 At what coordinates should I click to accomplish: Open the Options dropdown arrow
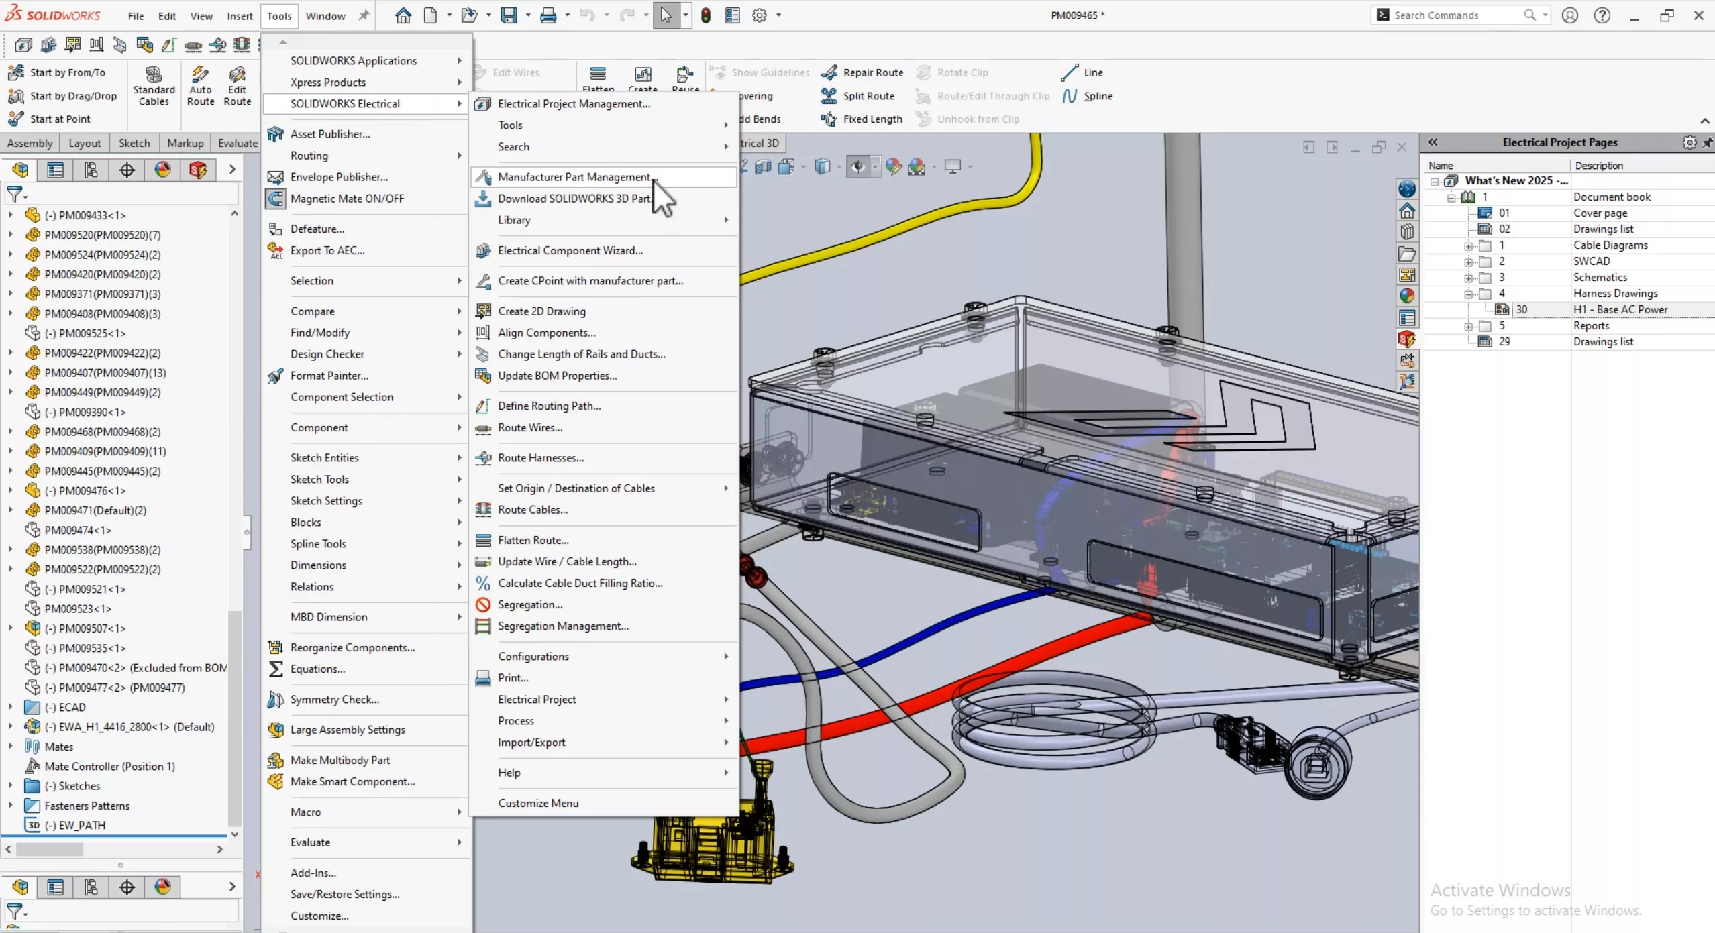coord(778,15)
